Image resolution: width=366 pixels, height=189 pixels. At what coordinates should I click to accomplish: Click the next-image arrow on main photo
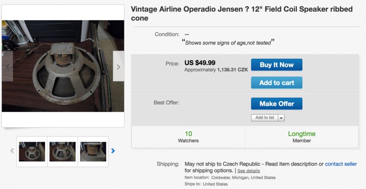tap(118, 66)
